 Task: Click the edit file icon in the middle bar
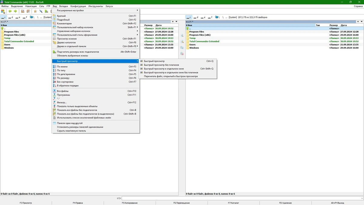[182, 41]
